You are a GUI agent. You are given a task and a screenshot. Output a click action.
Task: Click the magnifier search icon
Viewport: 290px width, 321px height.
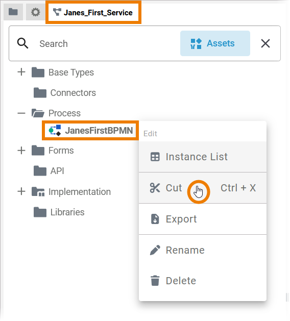[22, 43]
